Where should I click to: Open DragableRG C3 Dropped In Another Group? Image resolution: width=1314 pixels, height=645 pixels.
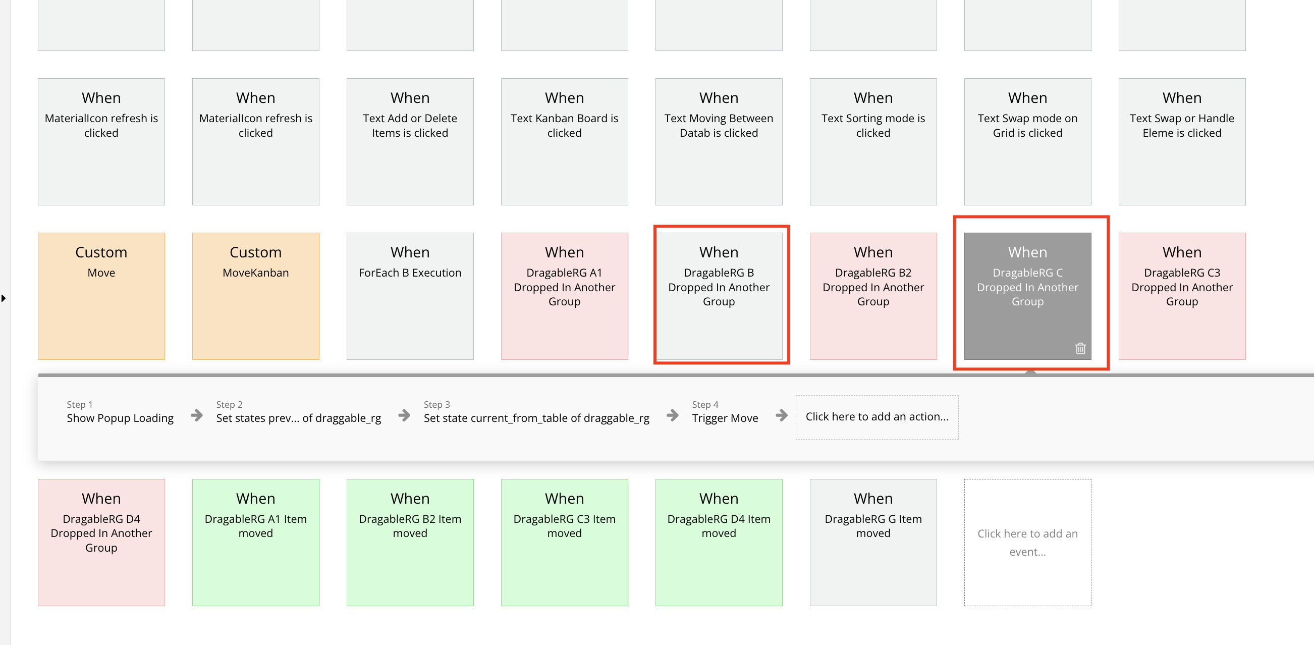pos(1182,296)
